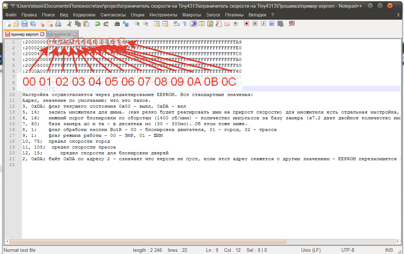The width and height of the screenshot is (404, 254).
Task: Click the UTF-8 encoding in status bar
Action: (347, 250)
